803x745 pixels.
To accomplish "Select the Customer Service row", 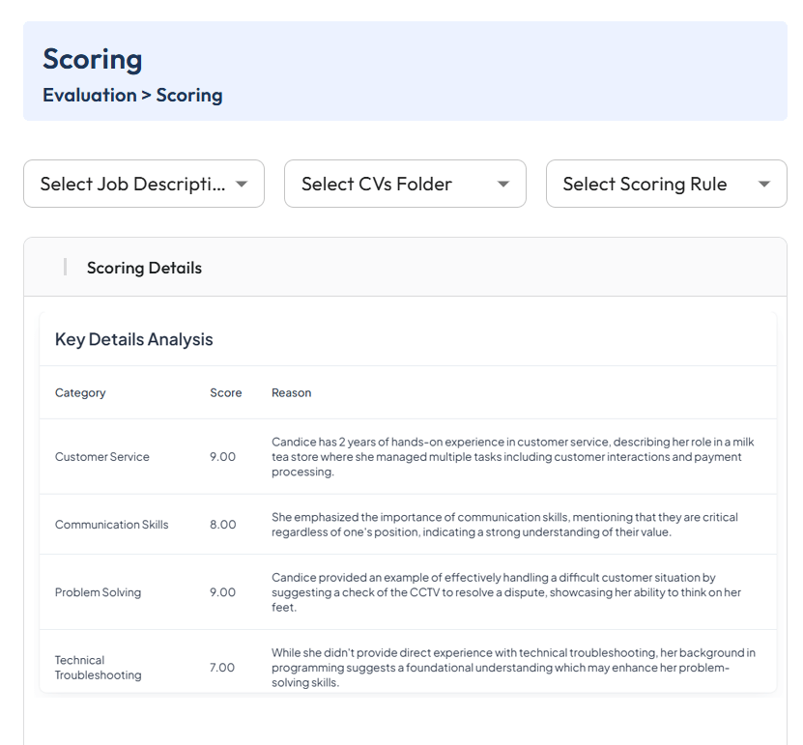I will [408, 457].
